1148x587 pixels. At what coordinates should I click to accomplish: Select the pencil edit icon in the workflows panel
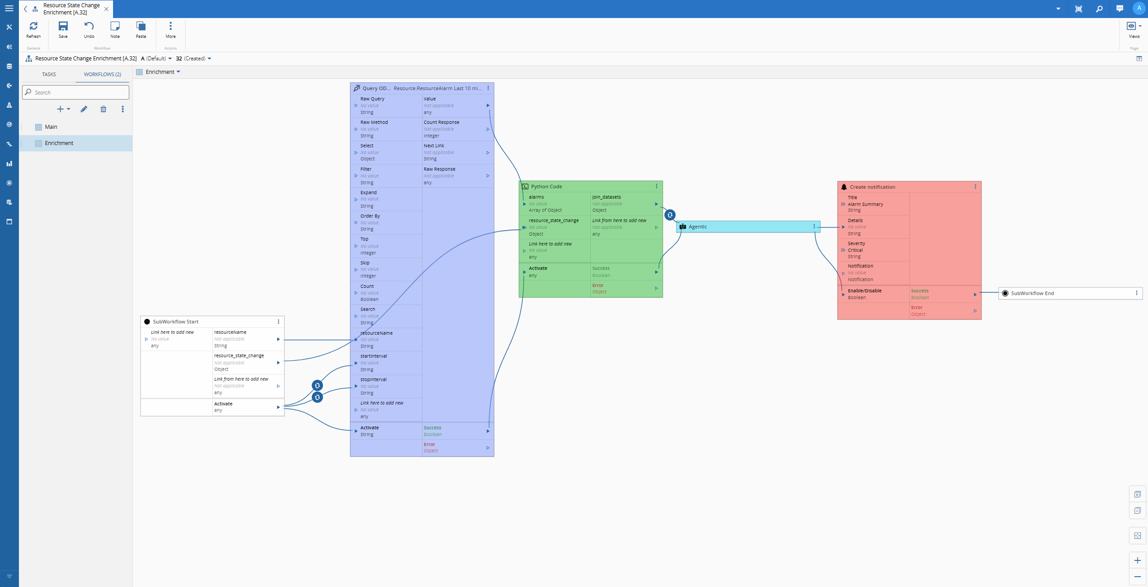tap(83, 109)
